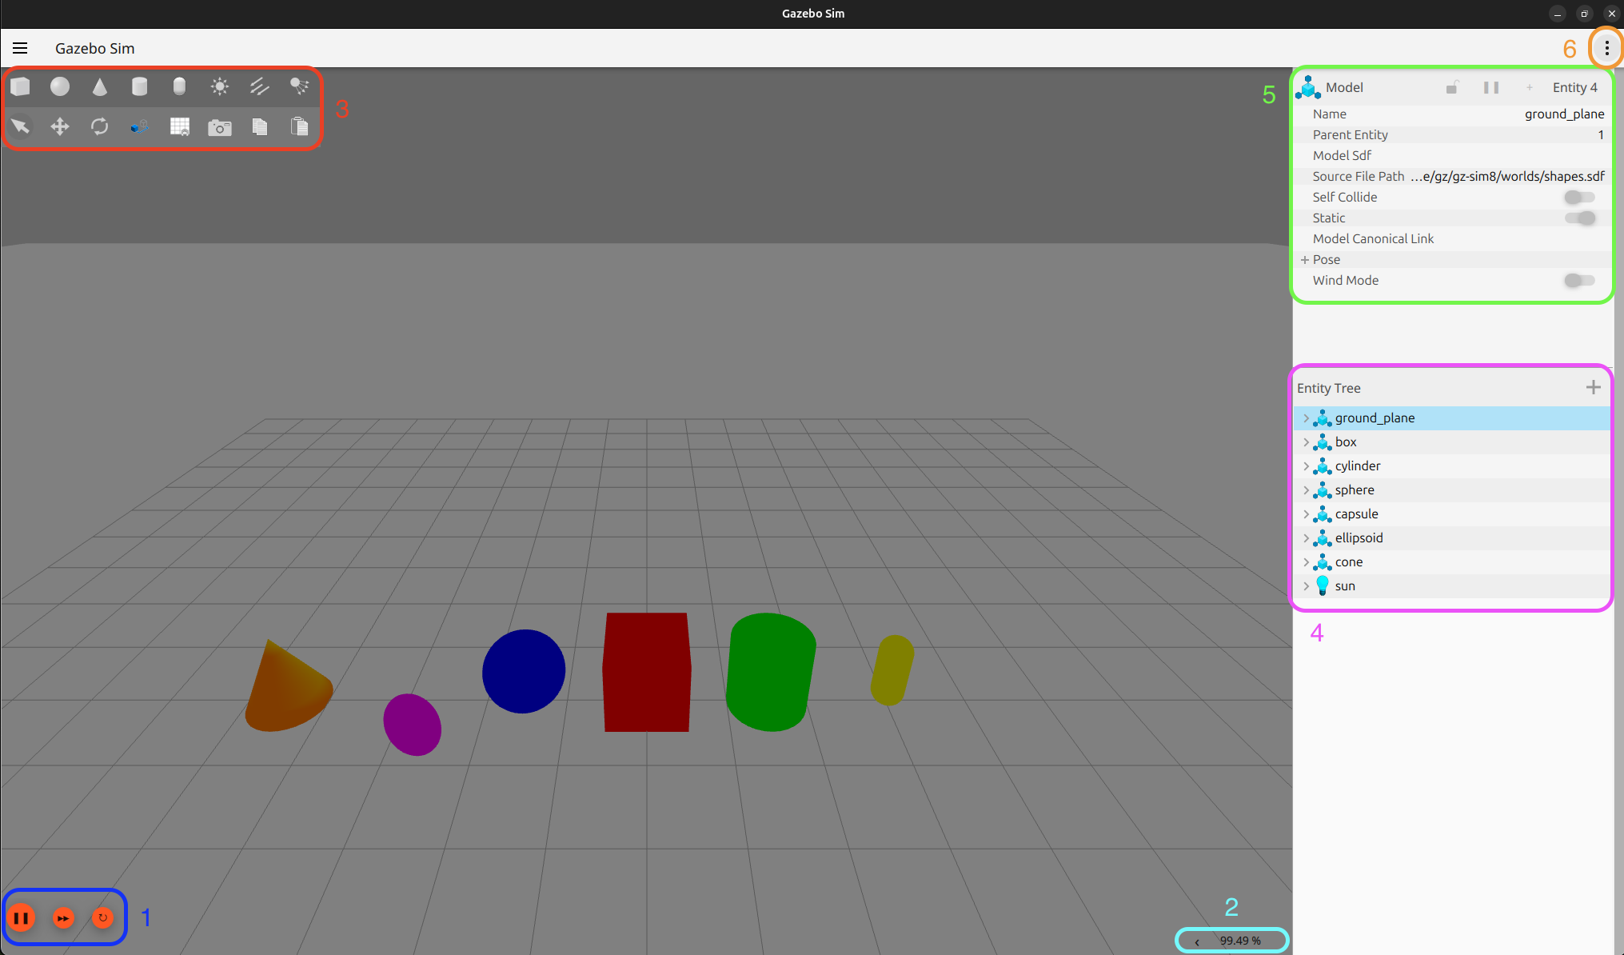Open the hamburger menu
This screenshot has height=955, width=1624.
(x=20, y=48)
